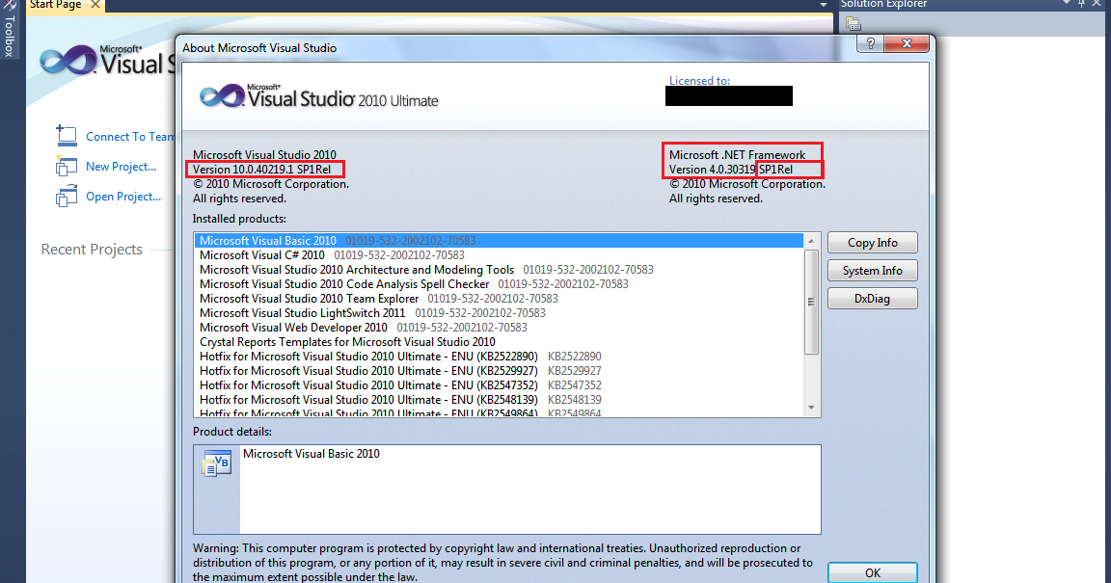Screen dimensions: 1111x583
Task: Click the Product details text box
Action: click(x=506, y=490)
